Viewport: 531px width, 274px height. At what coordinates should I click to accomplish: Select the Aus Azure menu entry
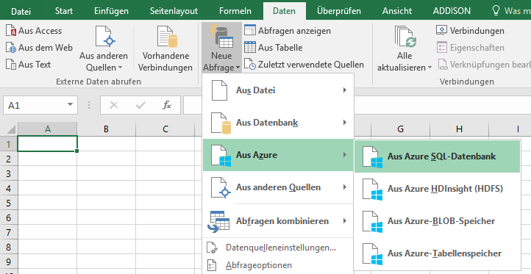tap(278, 155)
